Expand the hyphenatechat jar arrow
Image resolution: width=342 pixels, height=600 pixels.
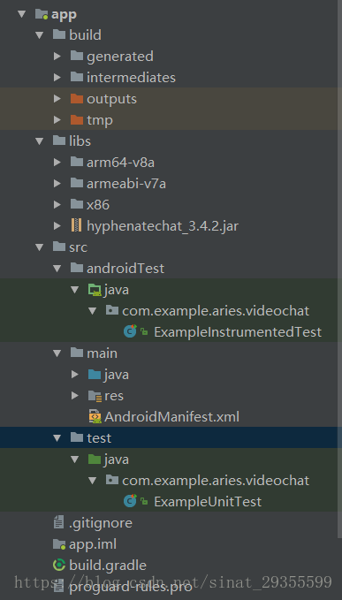(57, 225)
